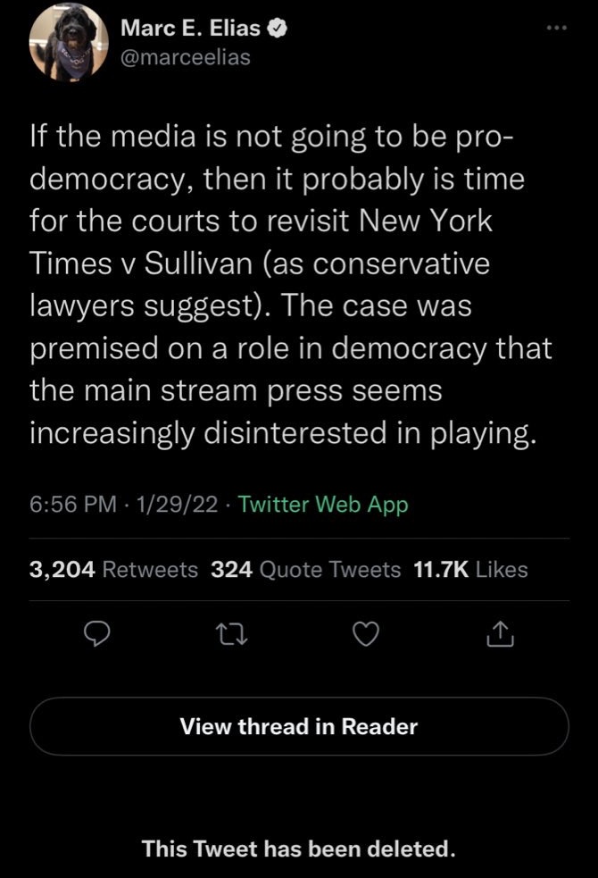
Task: Like the tweet with the heart icon
Action: 364,633
